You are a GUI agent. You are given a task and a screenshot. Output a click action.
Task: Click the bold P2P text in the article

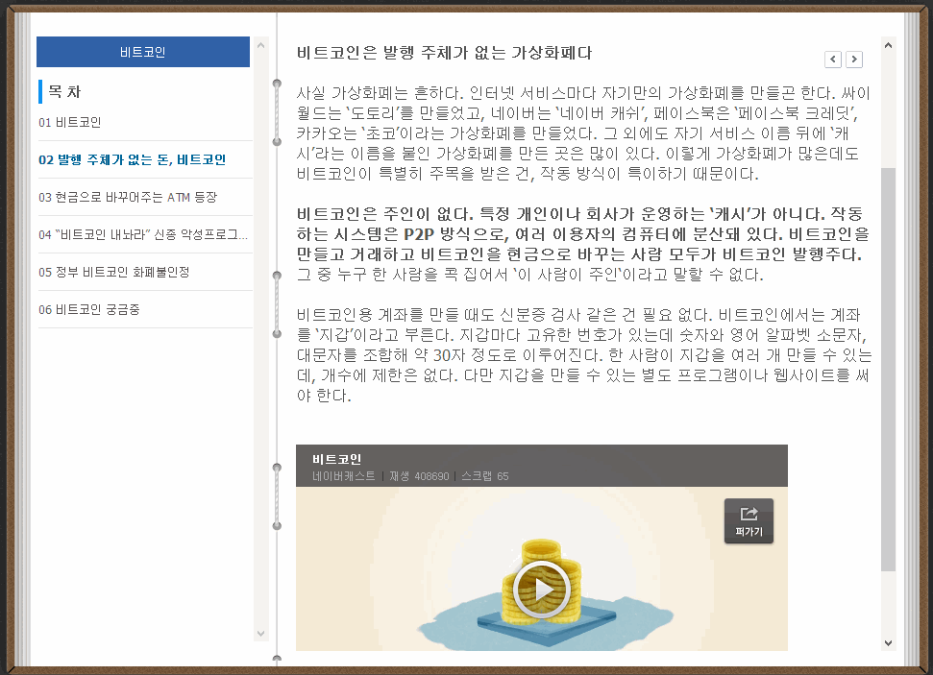tap(419, 234)
